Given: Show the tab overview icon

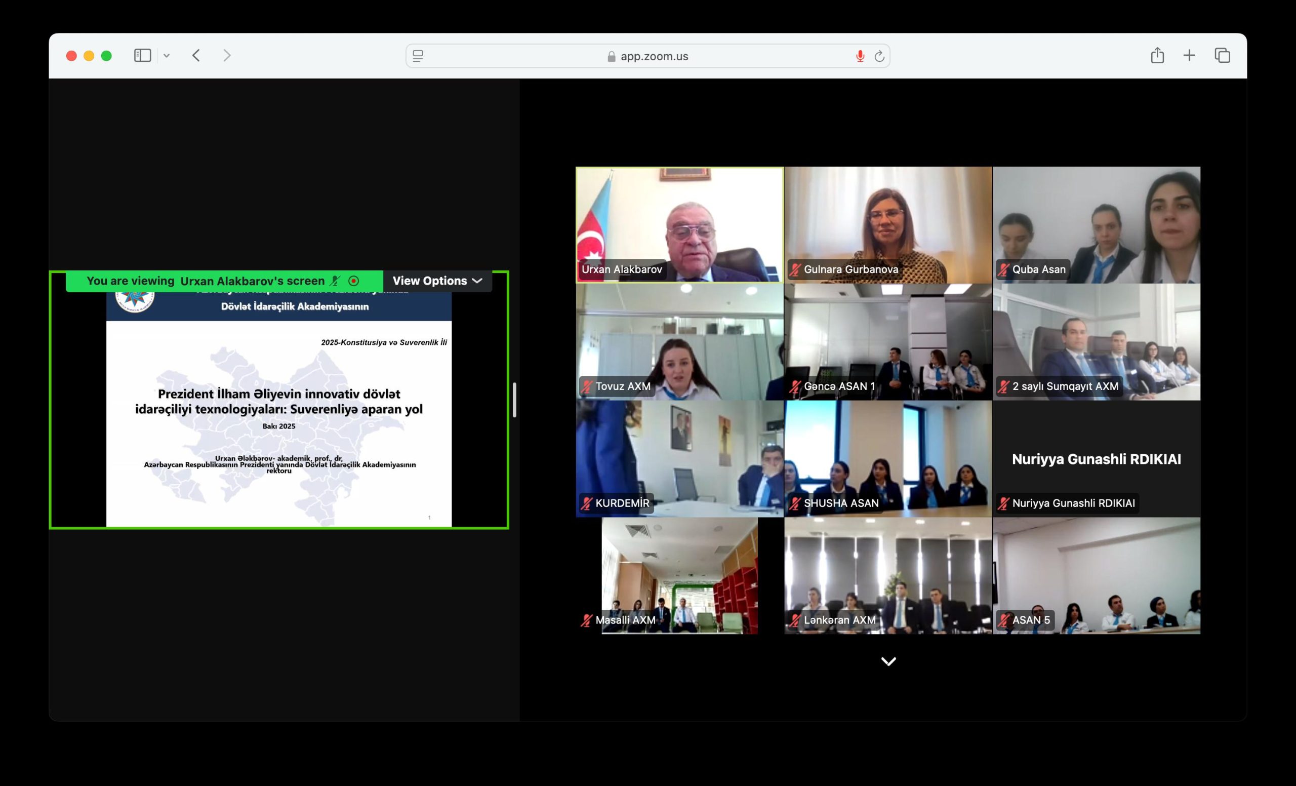Looking at the screenshot, I should pyautogui.click(x=1223, y=55).
